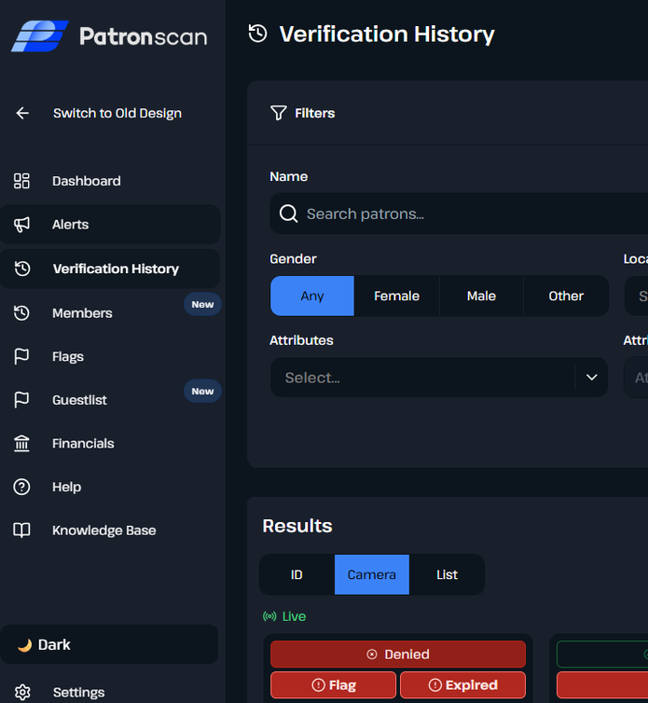This screenshot has width=648, height=703.
Task: Click the Knowledge Base book icon
Action: 21,531
